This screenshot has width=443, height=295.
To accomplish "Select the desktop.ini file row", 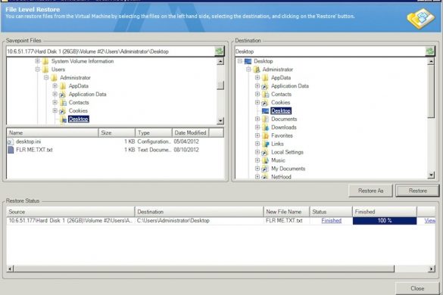I will [x=108, y=141].
